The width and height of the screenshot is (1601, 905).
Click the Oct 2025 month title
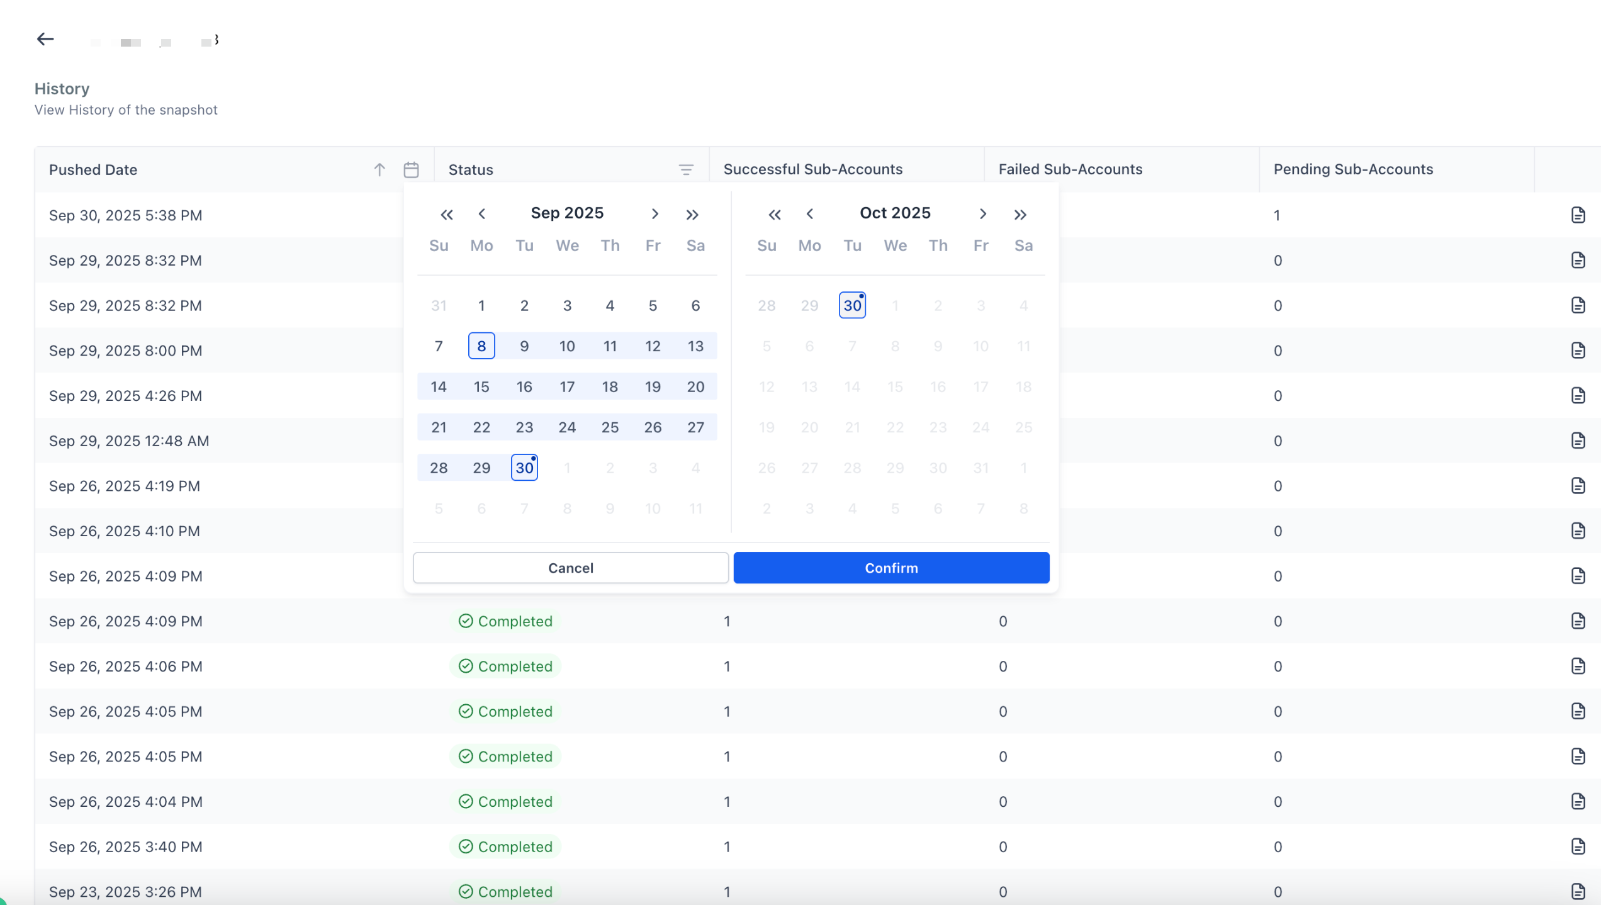tap(895, 213)
